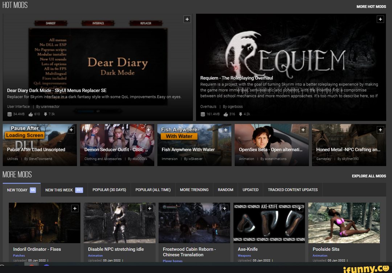The height and width of the screenshot is (273, 392).
Task: Switch to the NEW THIS WEEK tab
Action: click(x=60, y=189)
